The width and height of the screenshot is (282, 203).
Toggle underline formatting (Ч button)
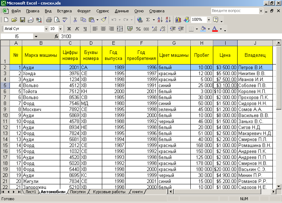pyautogui.click(x=85, y=29)
